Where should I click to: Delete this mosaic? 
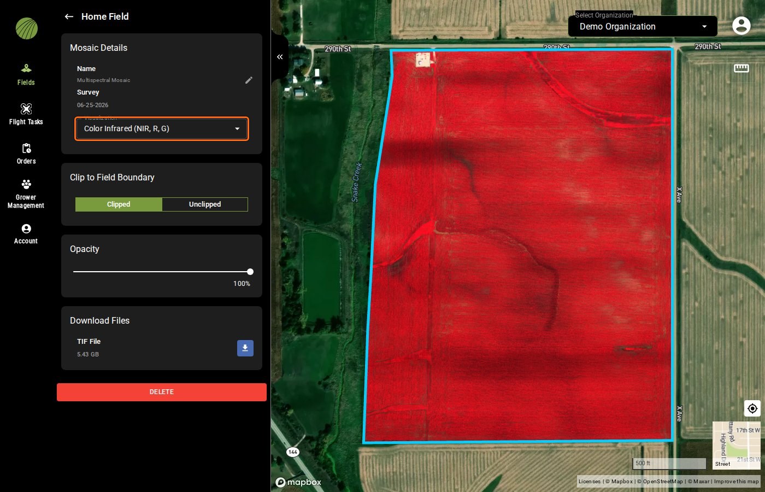(162, 392)
